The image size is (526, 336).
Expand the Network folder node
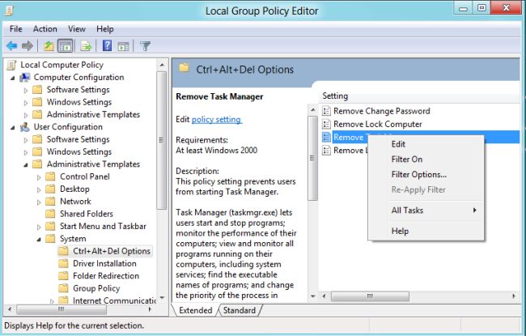39,202
